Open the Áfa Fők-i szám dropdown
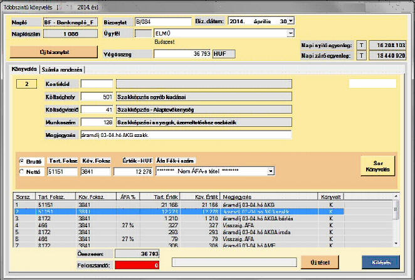The height and width of the screenshot is (280, 415). click(270, 171)
